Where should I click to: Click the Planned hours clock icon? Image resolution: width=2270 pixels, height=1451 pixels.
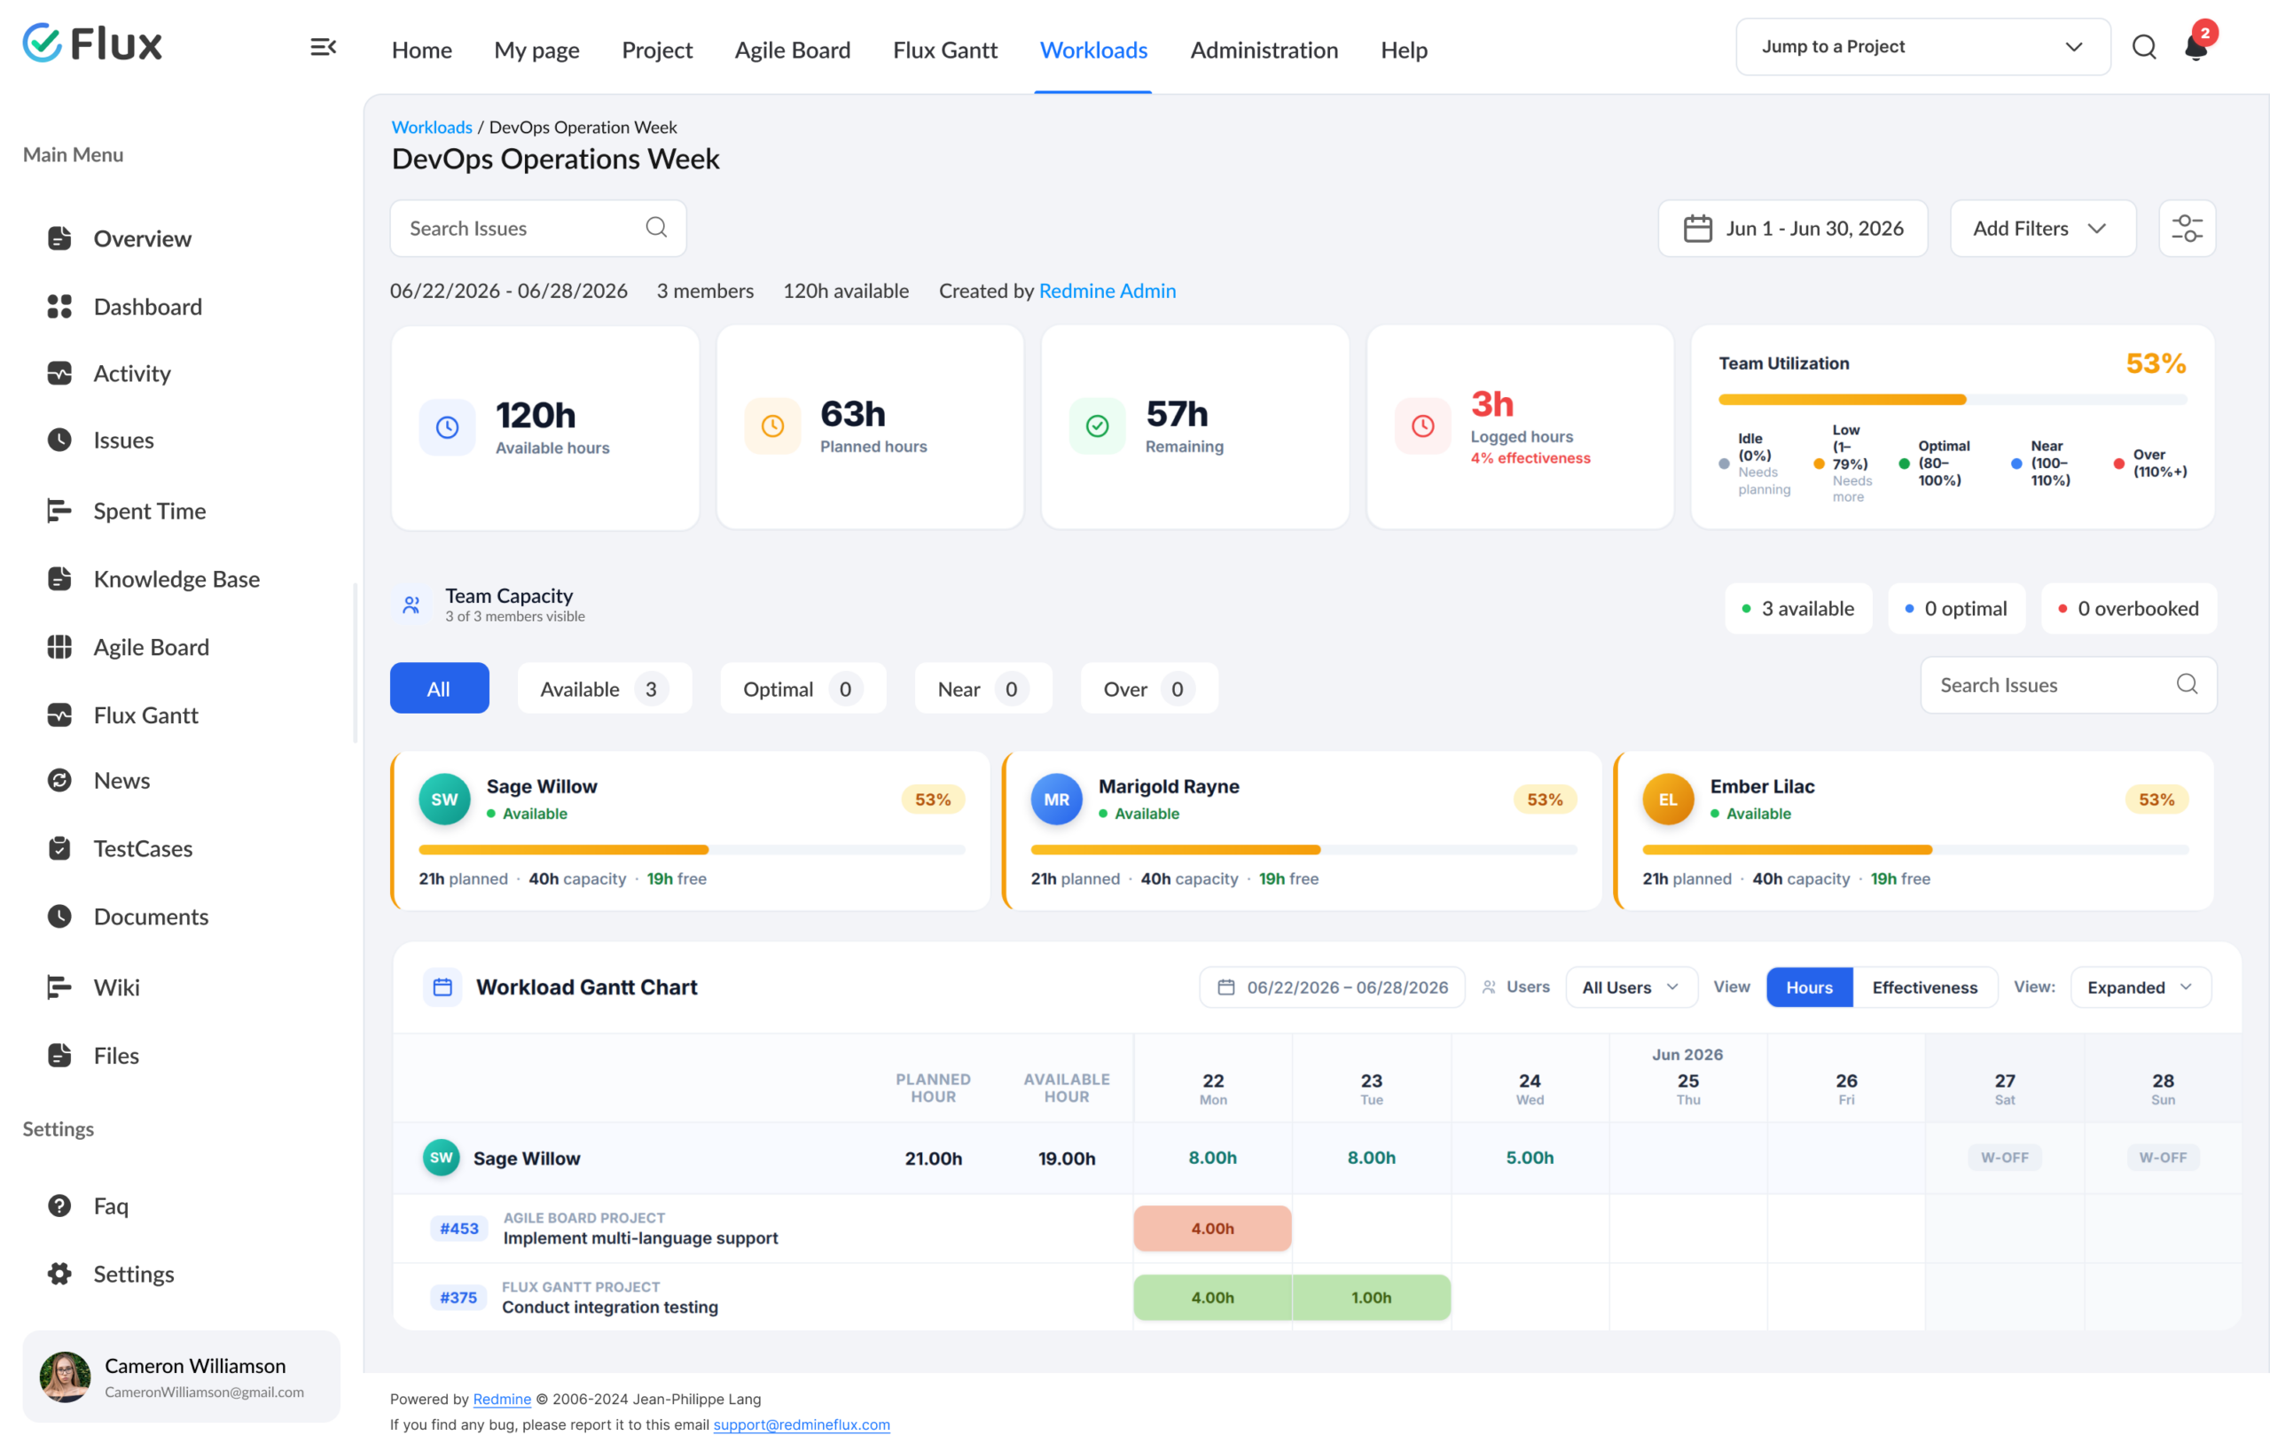(772, 425)
